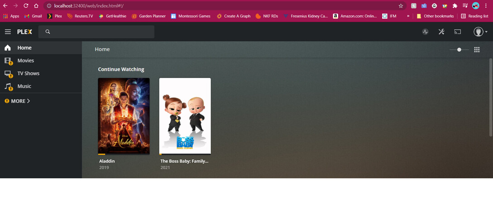Open the Amazon.com bookmark

click(x=355, y=16)
